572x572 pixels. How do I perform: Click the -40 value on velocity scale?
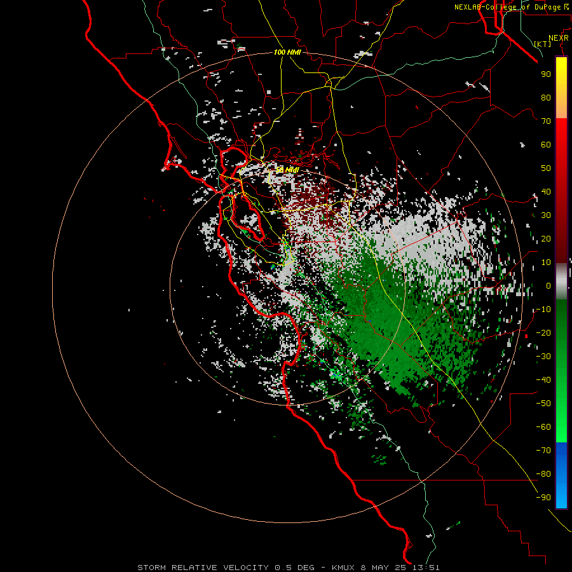543,380
